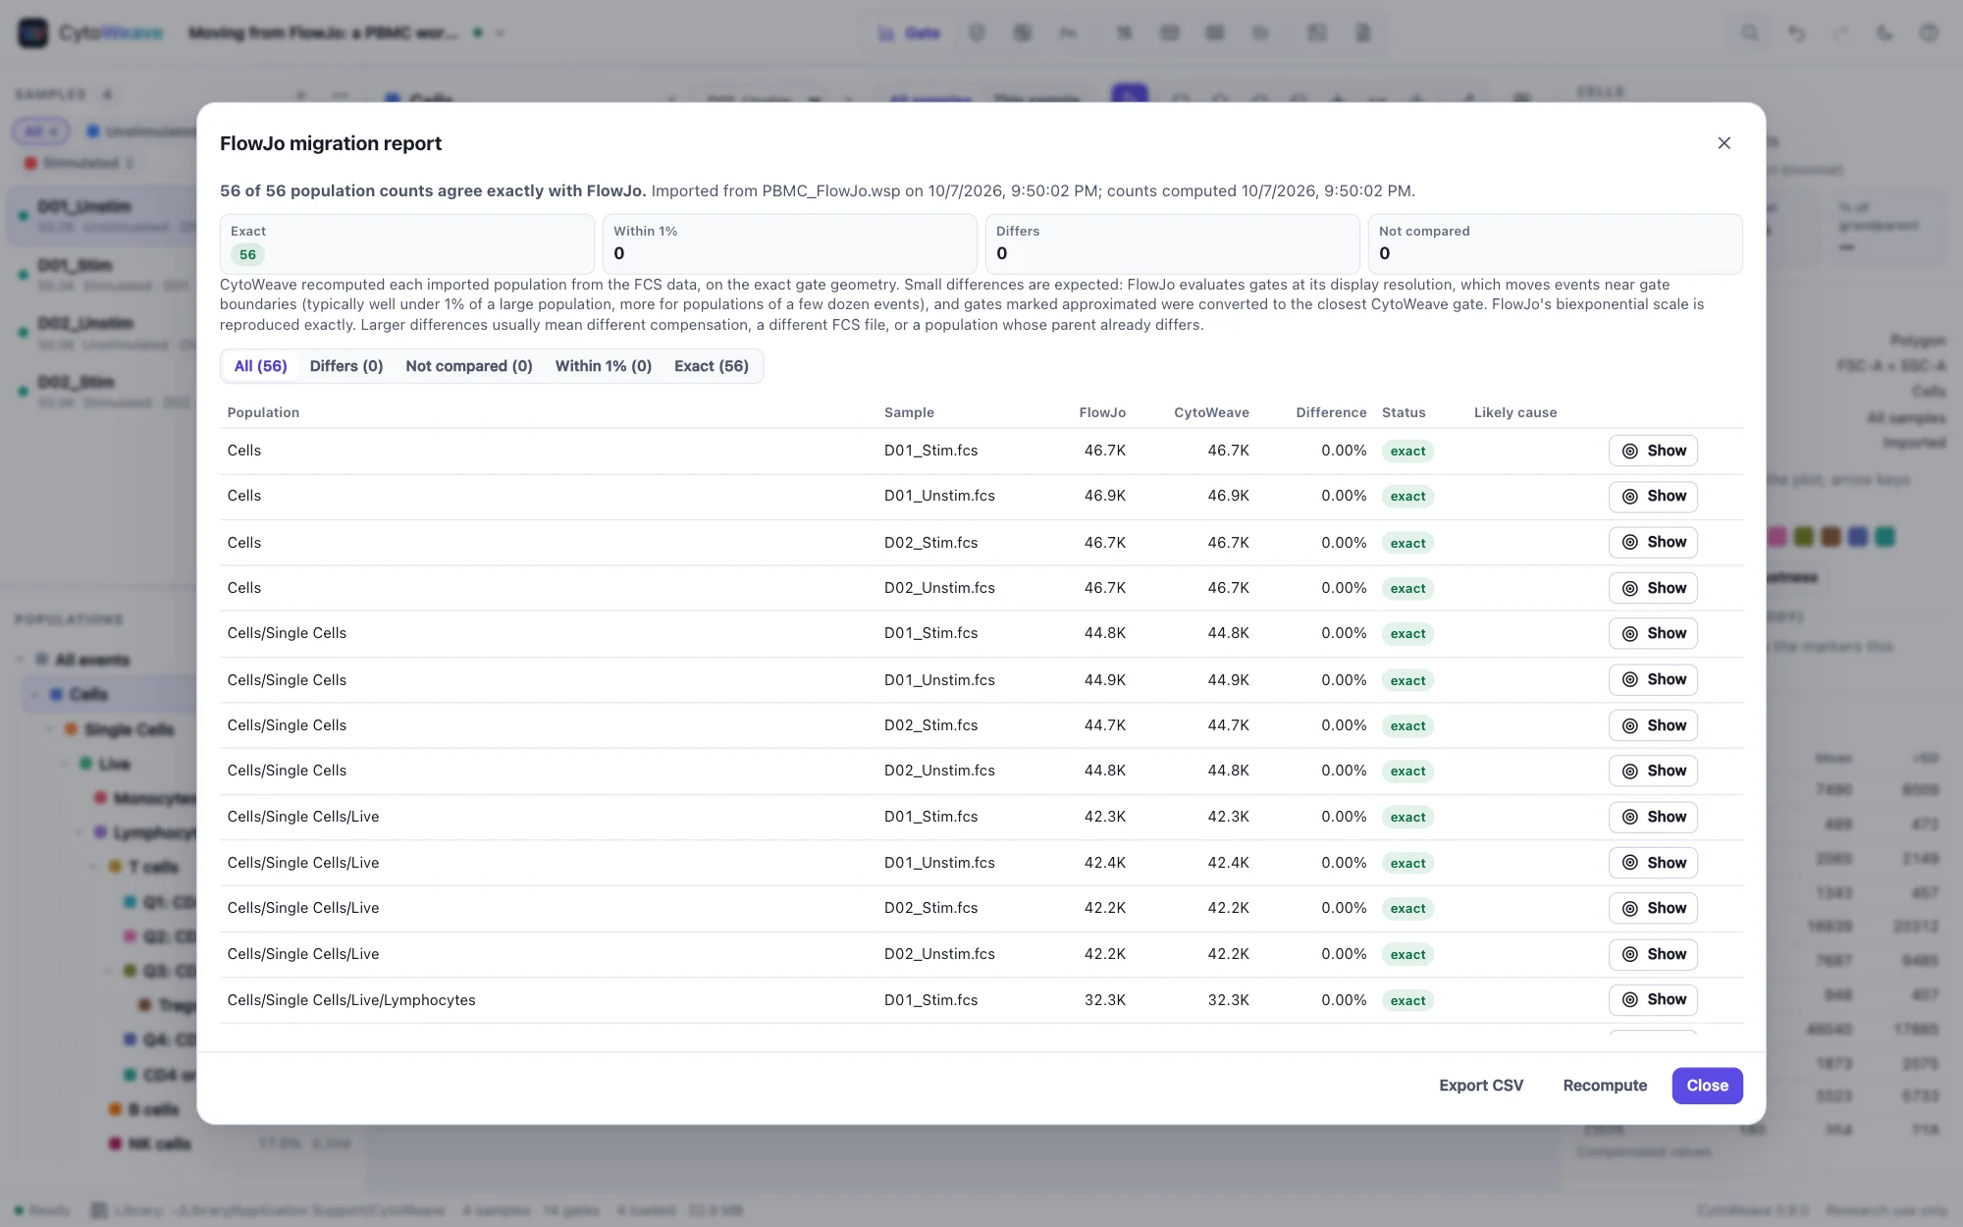Viewport: 1963px width, 1227px height.
Task: Show the Cells population for D01_Unstim.fcs
Action: (x=1653, y=497)
